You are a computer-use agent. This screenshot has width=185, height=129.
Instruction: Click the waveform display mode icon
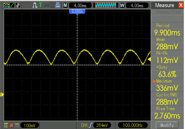point(6,5)
